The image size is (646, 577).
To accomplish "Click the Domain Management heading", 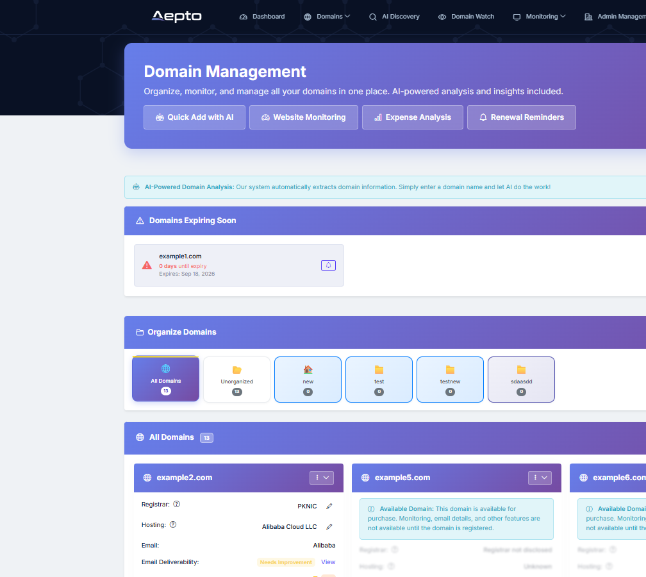I will [x=225, y=72].
